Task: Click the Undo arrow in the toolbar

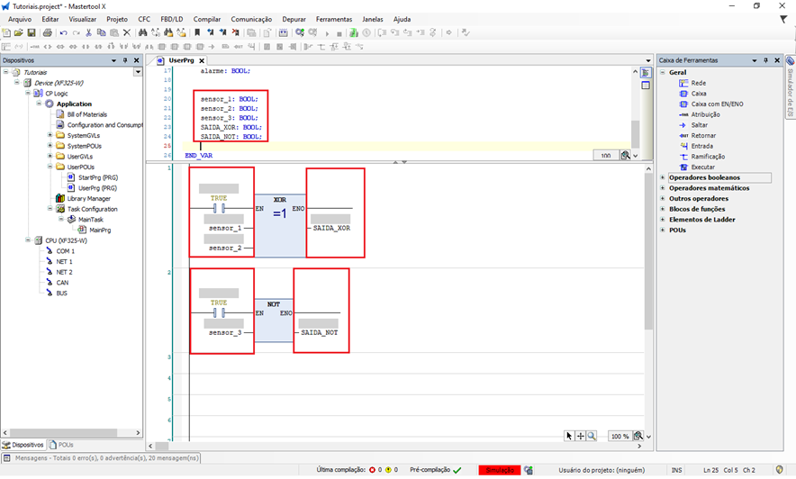Action: [64, 33]
